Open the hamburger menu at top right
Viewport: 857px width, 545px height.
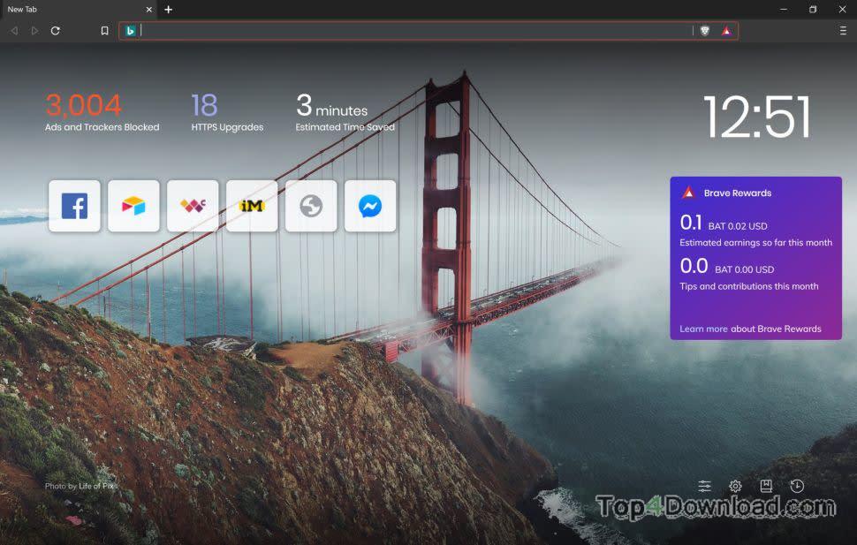(844, 30)
